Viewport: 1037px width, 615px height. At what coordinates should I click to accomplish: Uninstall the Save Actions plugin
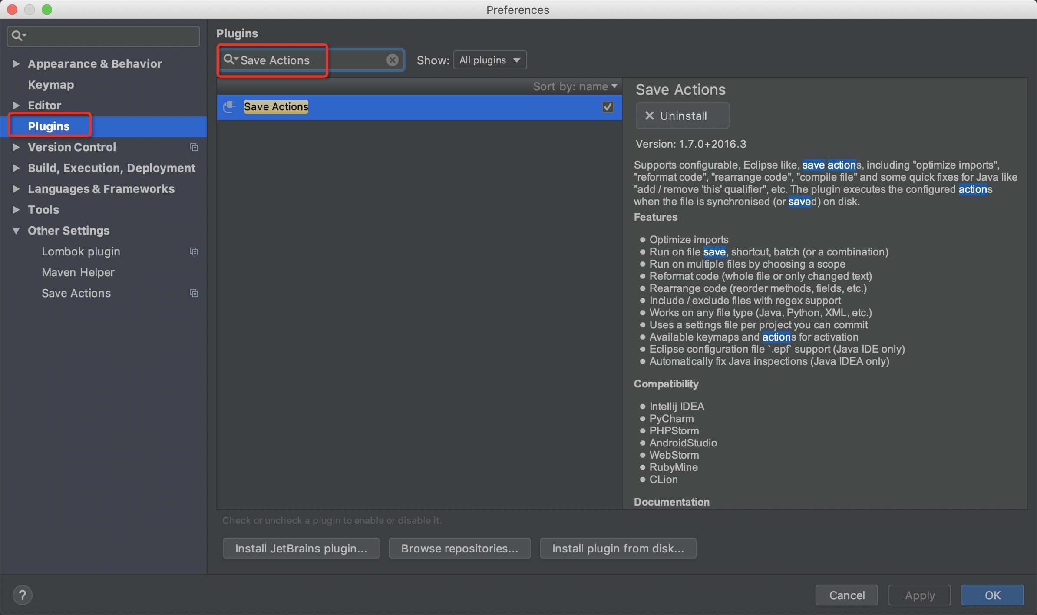[682, 116]
